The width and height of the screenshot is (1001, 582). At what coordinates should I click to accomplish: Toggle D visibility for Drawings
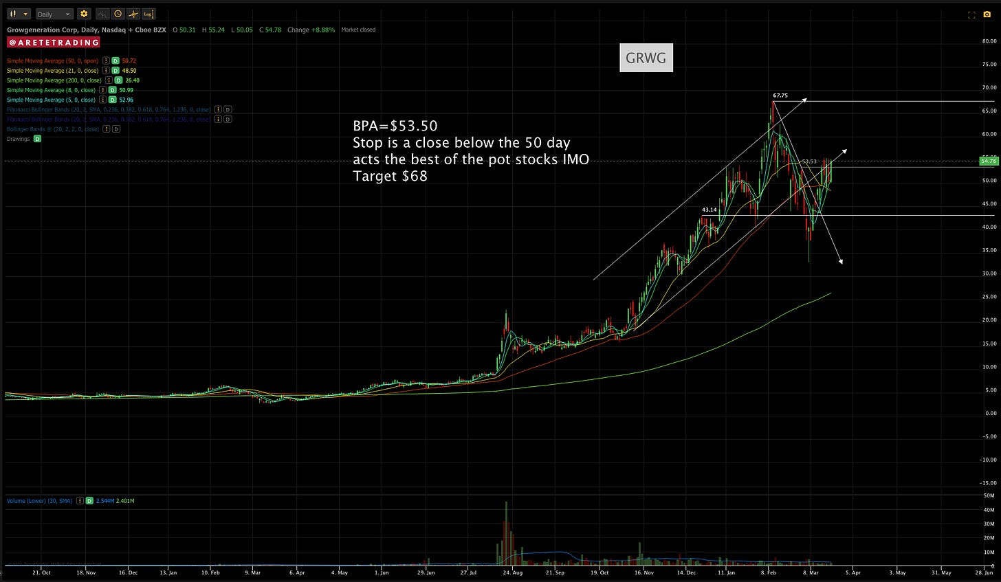click(x=37, y=139)
